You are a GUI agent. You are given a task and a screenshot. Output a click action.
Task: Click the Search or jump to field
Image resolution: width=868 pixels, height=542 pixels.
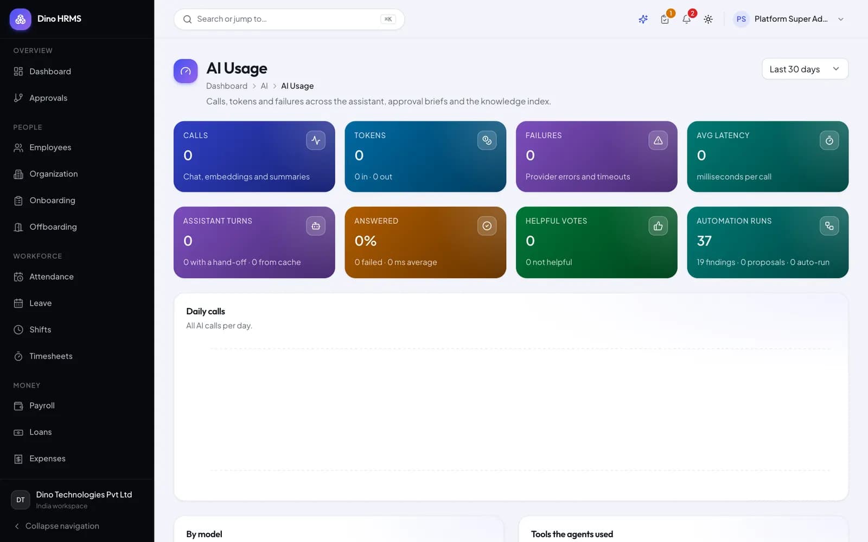[x=289, y=19]
